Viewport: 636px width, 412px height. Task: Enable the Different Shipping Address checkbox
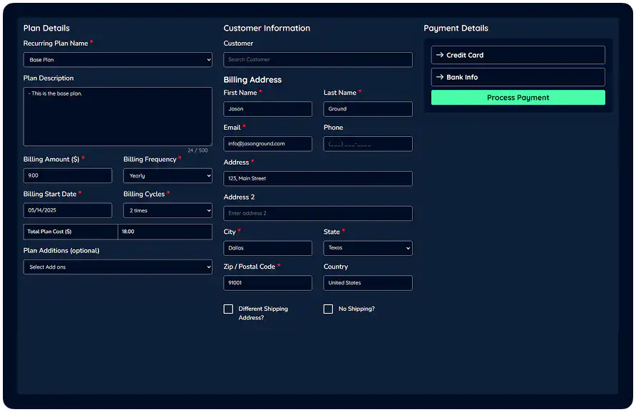228,309
